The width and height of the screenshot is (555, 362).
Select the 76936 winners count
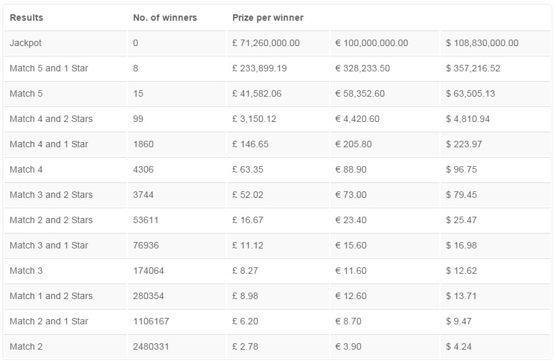point(146,246)
